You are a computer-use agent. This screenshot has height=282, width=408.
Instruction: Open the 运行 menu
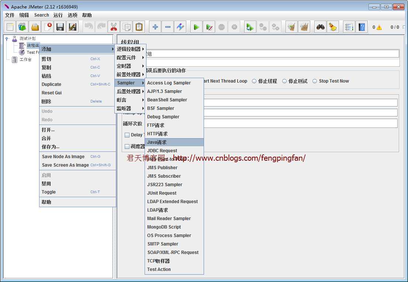tap(58, 15)
